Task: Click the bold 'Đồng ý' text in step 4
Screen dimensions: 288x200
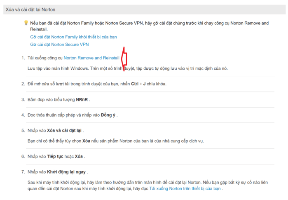Action: 108,115
